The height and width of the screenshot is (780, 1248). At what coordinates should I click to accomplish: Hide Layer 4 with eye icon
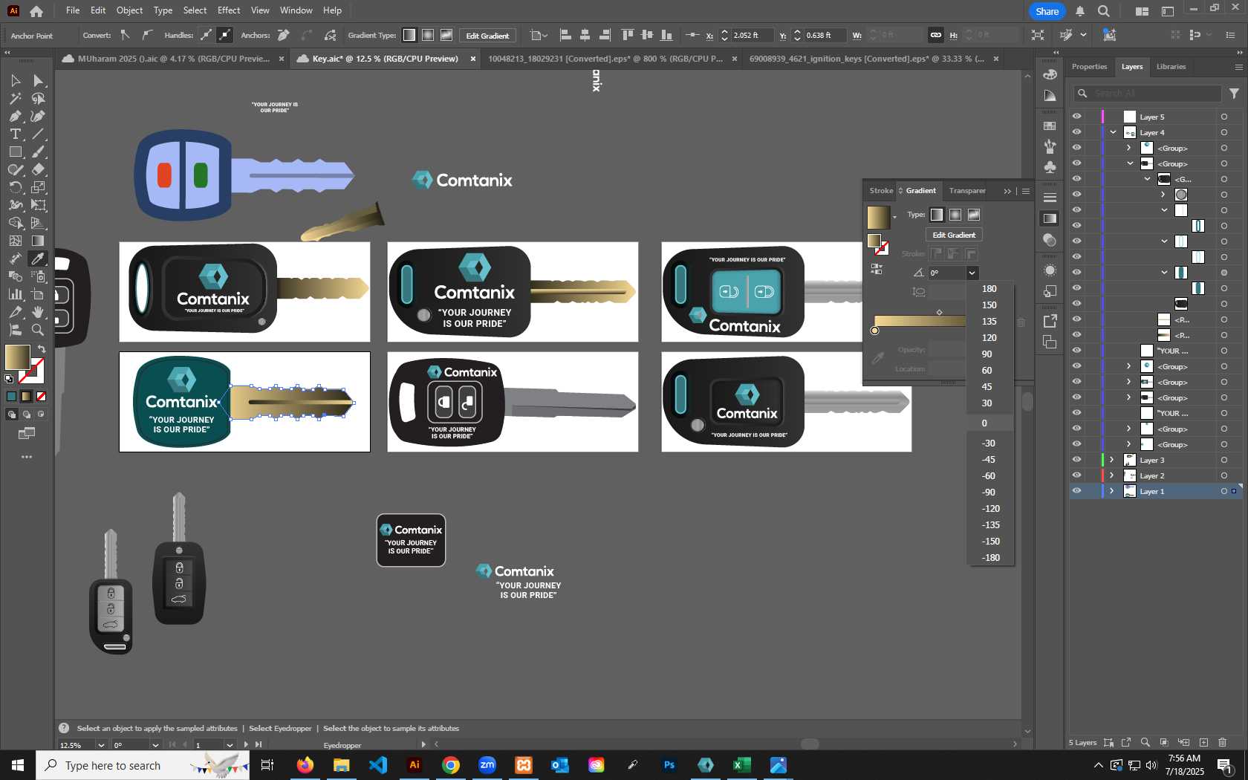coord(1076,132)
